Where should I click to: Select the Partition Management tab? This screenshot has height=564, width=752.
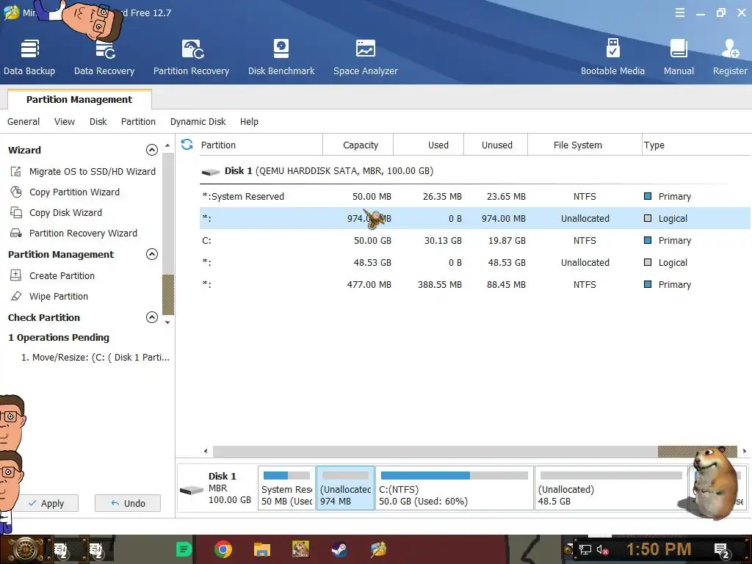(79, 99)
